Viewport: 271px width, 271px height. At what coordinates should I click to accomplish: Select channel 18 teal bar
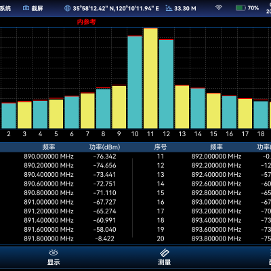point(261,114)
